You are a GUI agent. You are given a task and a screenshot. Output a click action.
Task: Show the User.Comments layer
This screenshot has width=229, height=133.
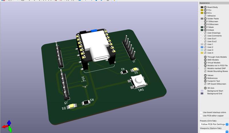(205, 36)
